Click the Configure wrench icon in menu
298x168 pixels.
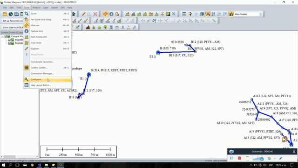[x=27, y=79]
